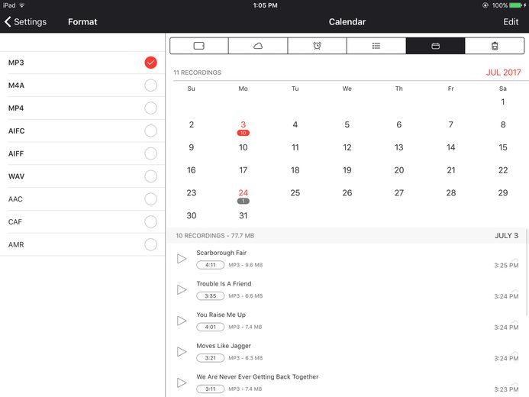Select July 3 on the calendar
The image size is (529, 397).
point(244,124)
